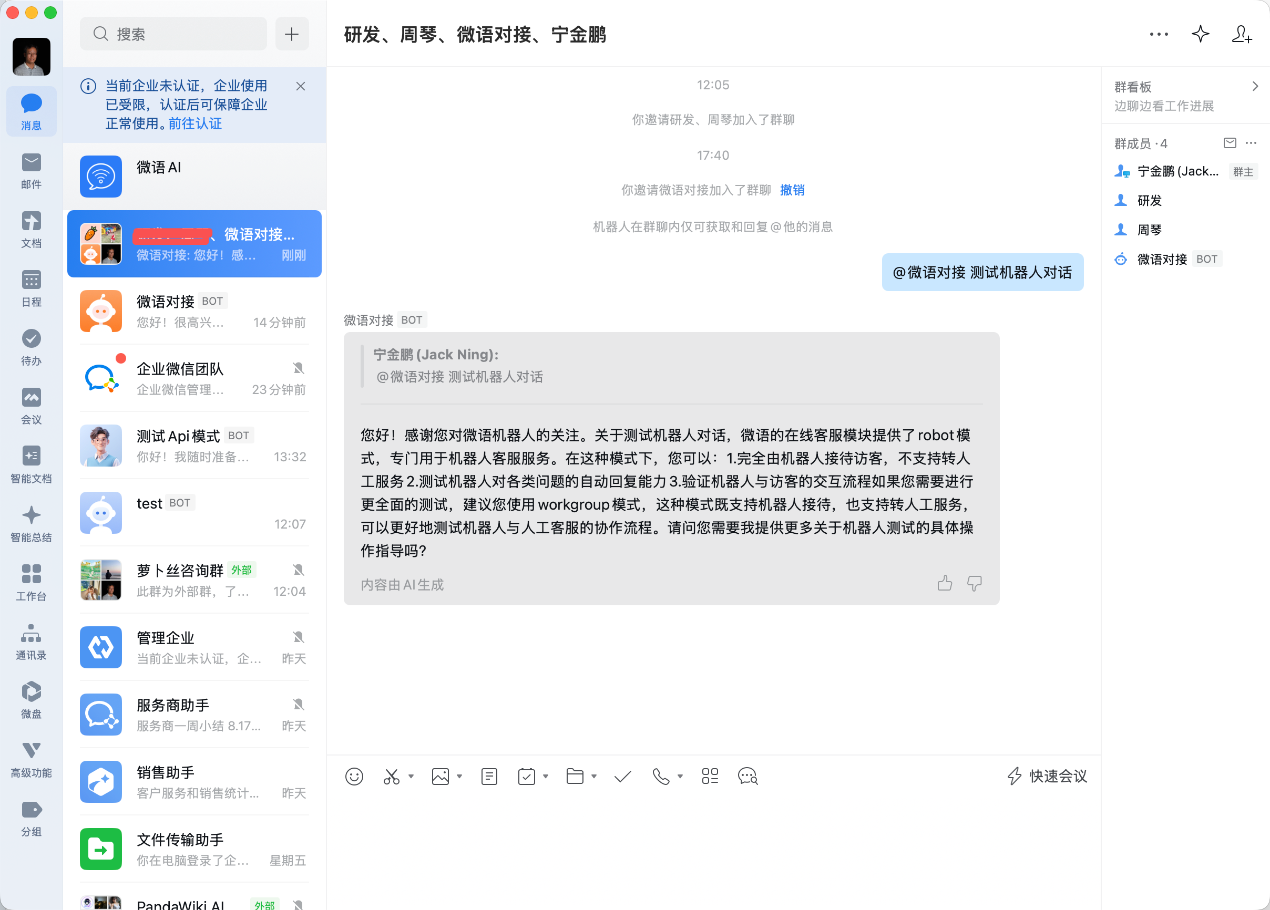The image size is (1270, 910).
Task: Click the scissors screenshot tool
Action: point(392,776)
